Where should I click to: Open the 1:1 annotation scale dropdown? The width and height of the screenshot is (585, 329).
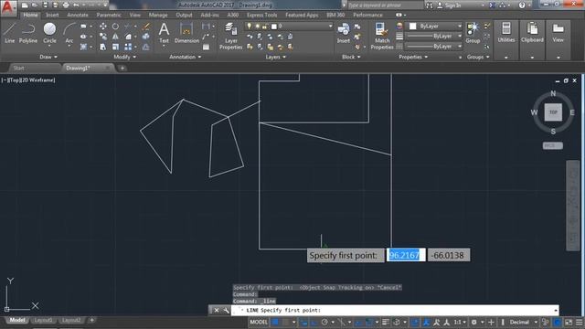[x=460, y=322]
